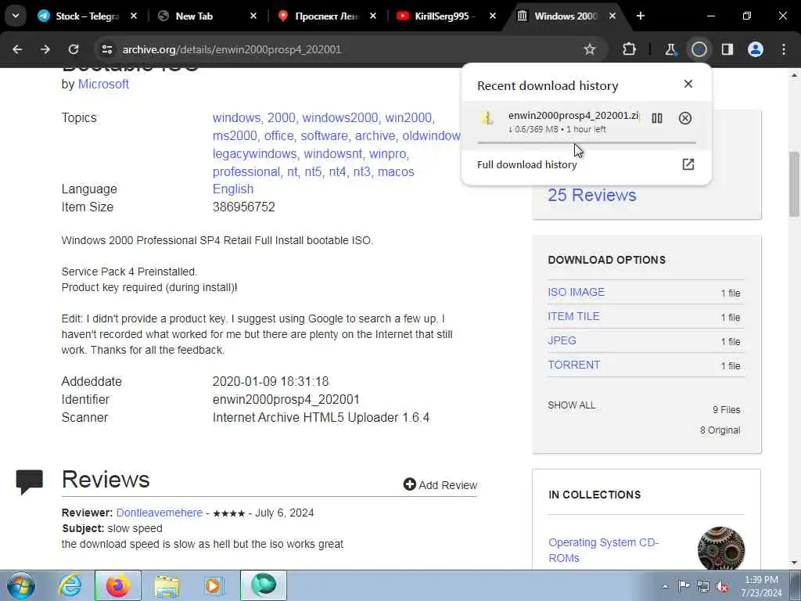The width and height of the screenshot is (801, 601).
Task: Close the KirillSerg995 tab
Action: tap(493, 16)
